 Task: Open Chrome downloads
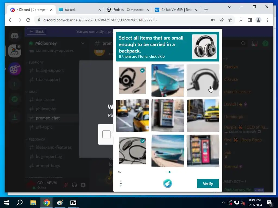(241, 20)
